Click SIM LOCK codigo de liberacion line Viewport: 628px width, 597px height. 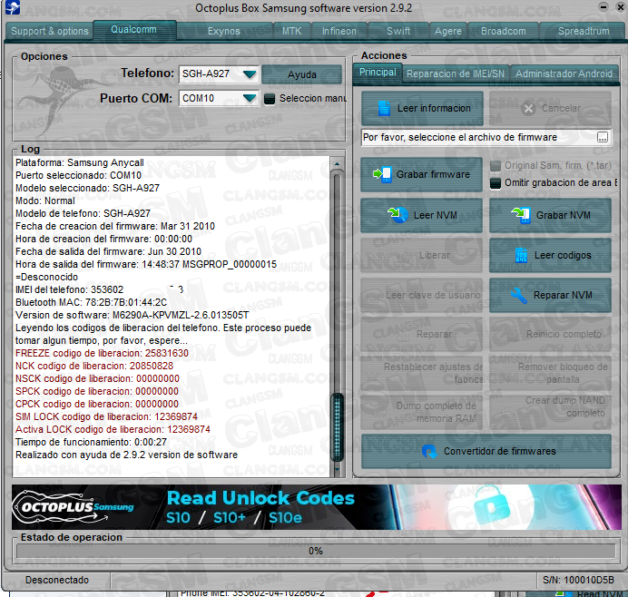(106, 416)
